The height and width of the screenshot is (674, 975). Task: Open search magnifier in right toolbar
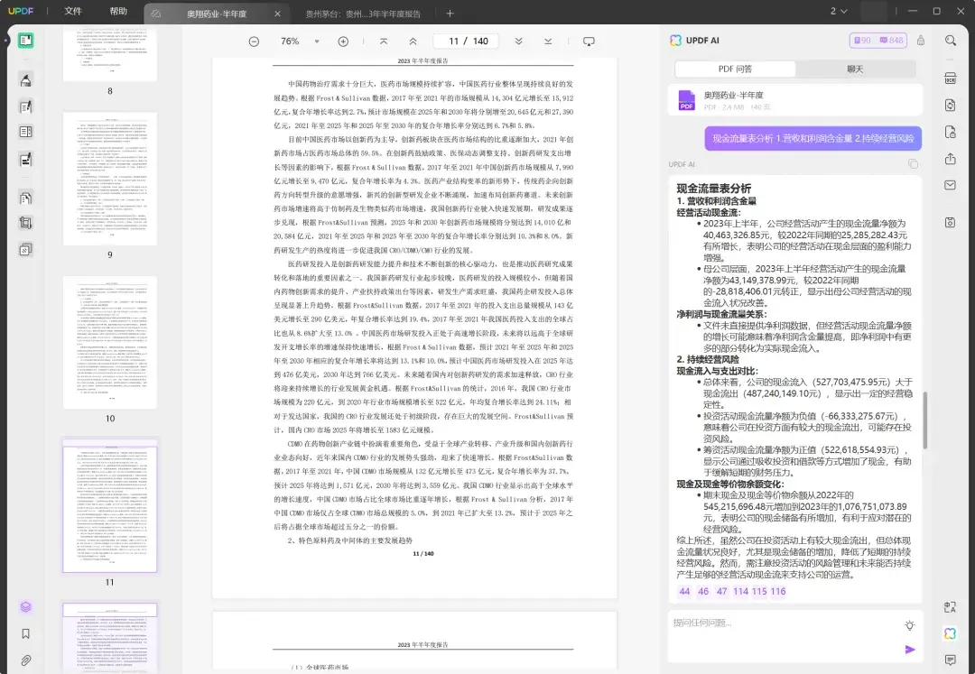(951, 41)
